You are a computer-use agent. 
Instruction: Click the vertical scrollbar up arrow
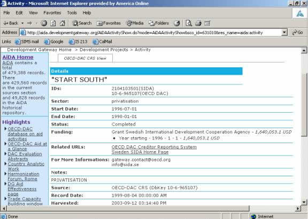pos(304,50)
